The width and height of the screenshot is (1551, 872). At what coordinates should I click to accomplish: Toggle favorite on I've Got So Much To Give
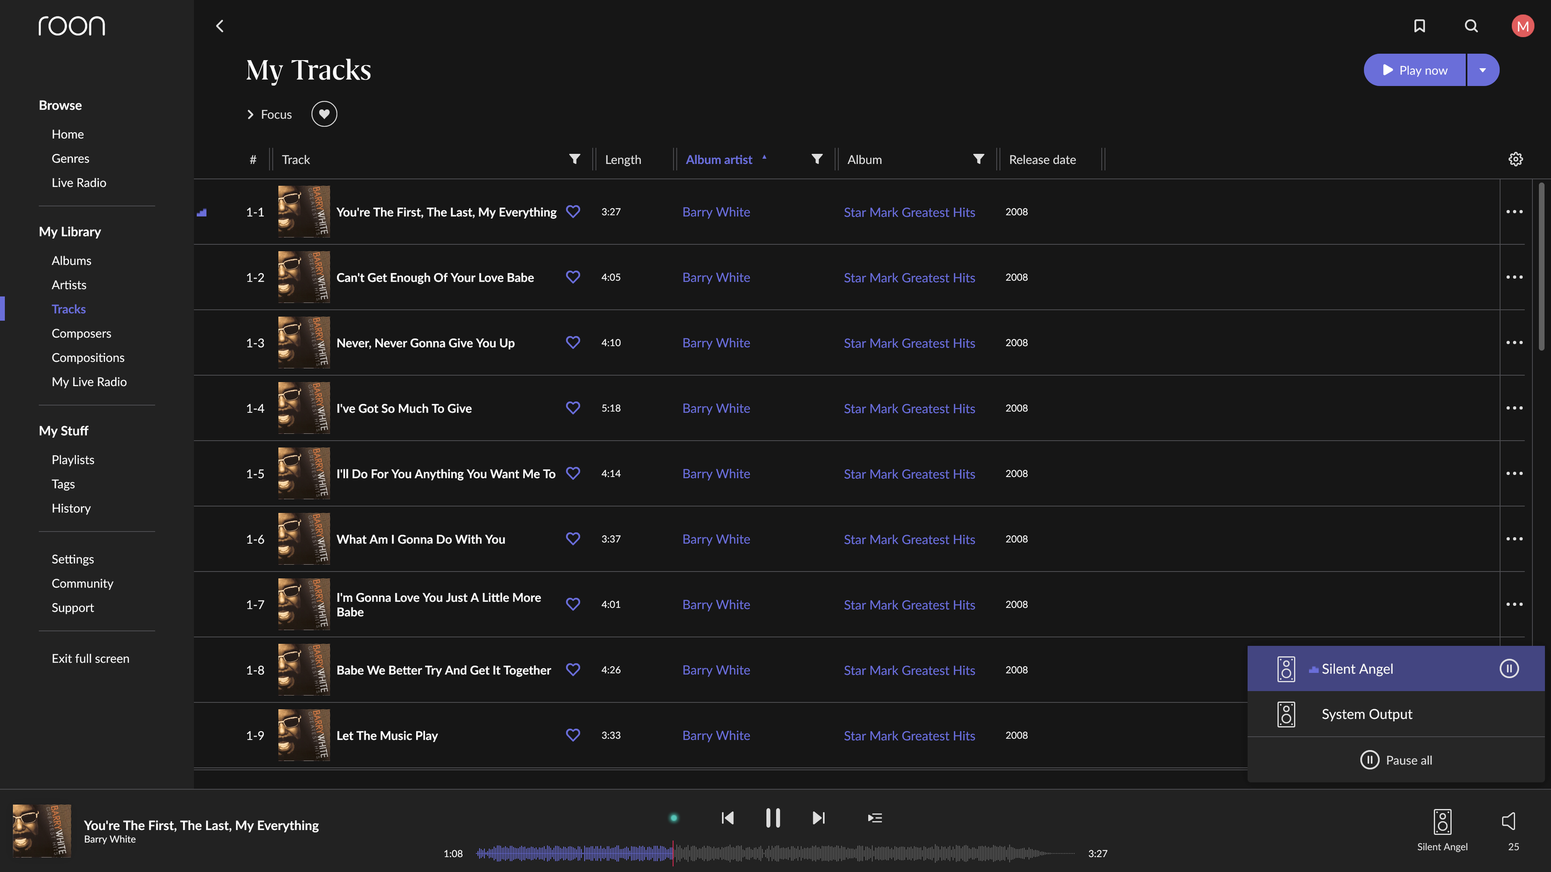tap(573, 407)
